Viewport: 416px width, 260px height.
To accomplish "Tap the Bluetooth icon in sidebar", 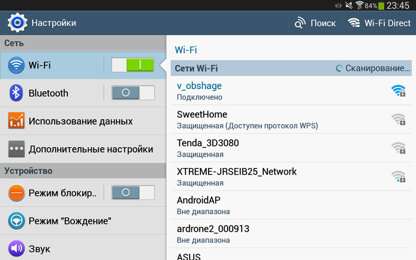I will point(17,93).
